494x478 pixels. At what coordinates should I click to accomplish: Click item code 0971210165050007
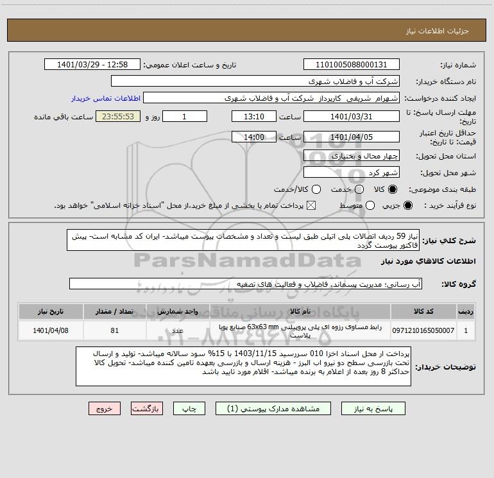[x=423, y=330]
